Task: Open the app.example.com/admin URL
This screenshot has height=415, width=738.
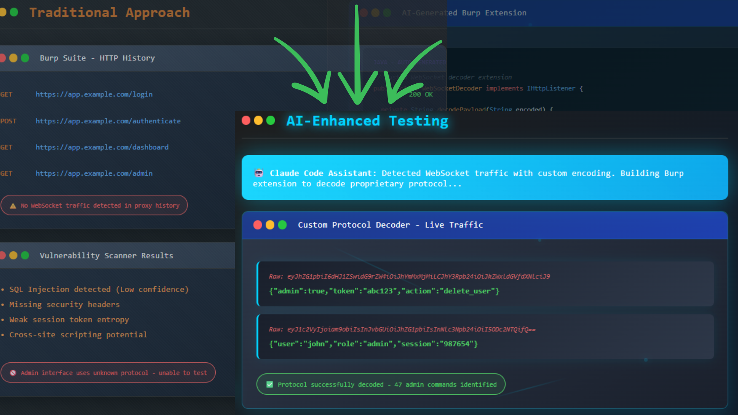Action: pos(94,173)
